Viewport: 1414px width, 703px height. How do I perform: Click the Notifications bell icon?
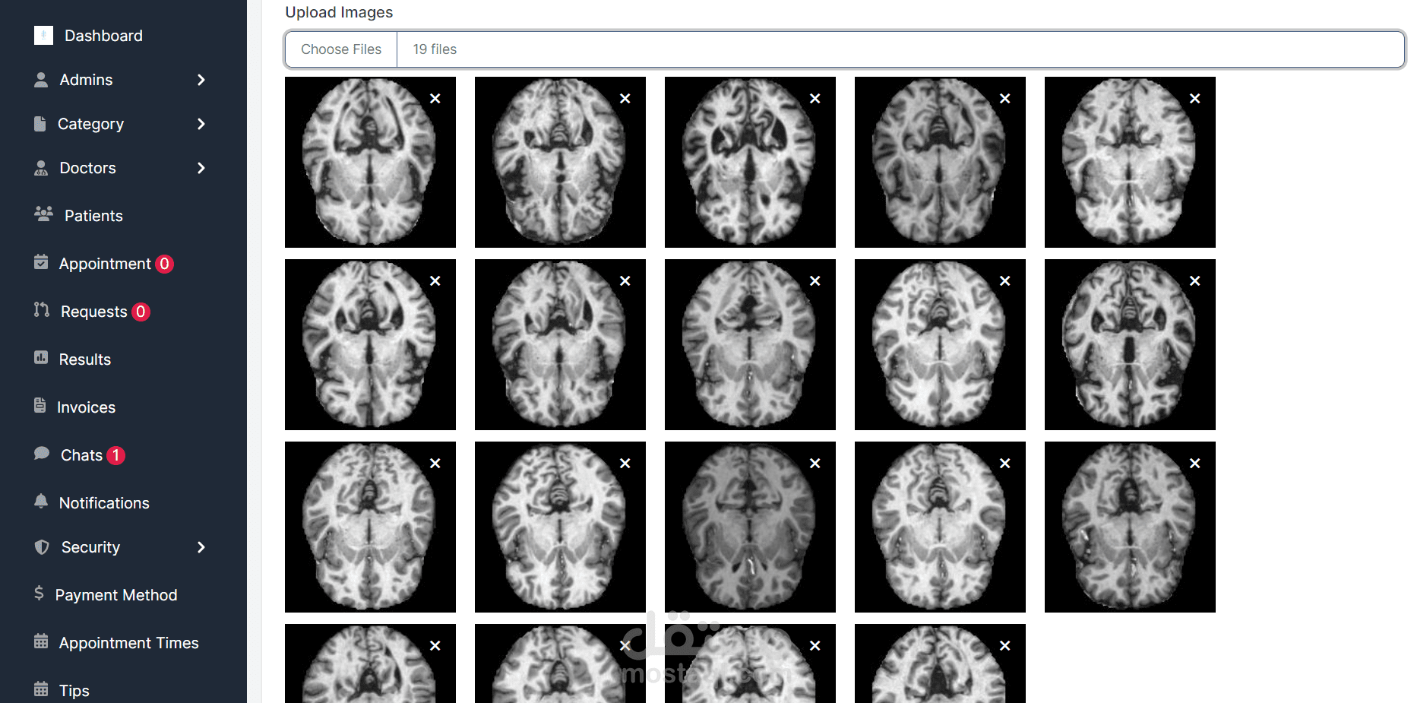tap(41, 502)
